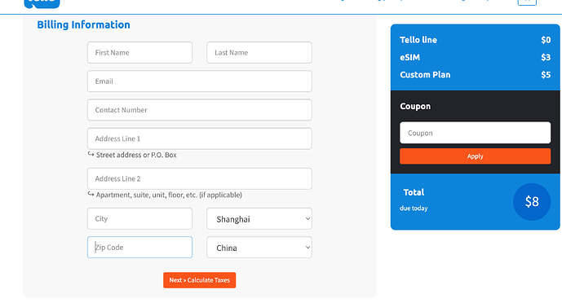The height and width of the screenshot is (303, 562).
Task: Click the 'due today' label
Action: click(x=414, y=209)
